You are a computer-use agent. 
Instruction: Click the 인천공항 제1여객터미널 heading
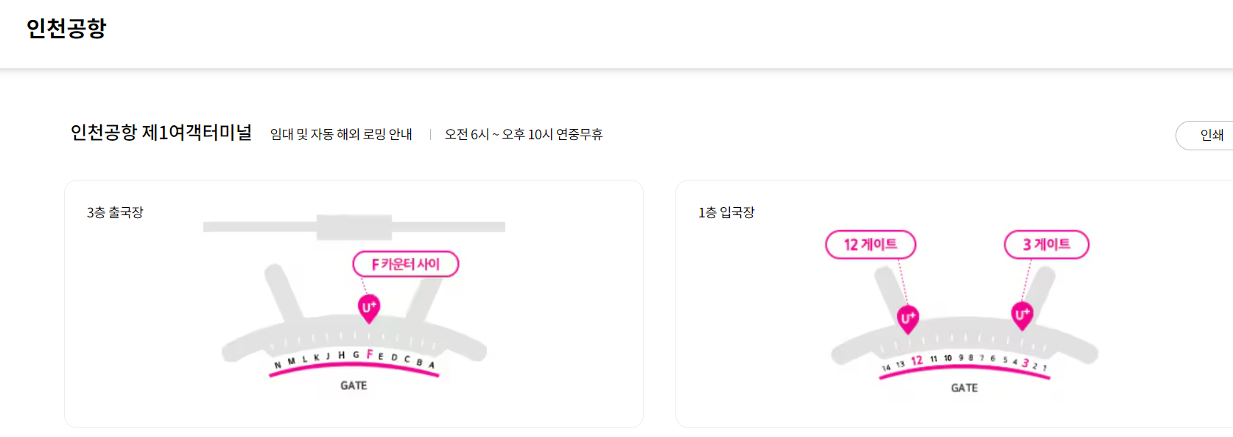[161, 133]
